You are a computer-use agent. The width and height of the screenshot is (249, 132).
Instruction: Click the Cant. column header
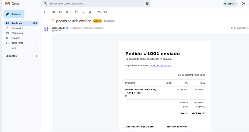coord(168,83)
